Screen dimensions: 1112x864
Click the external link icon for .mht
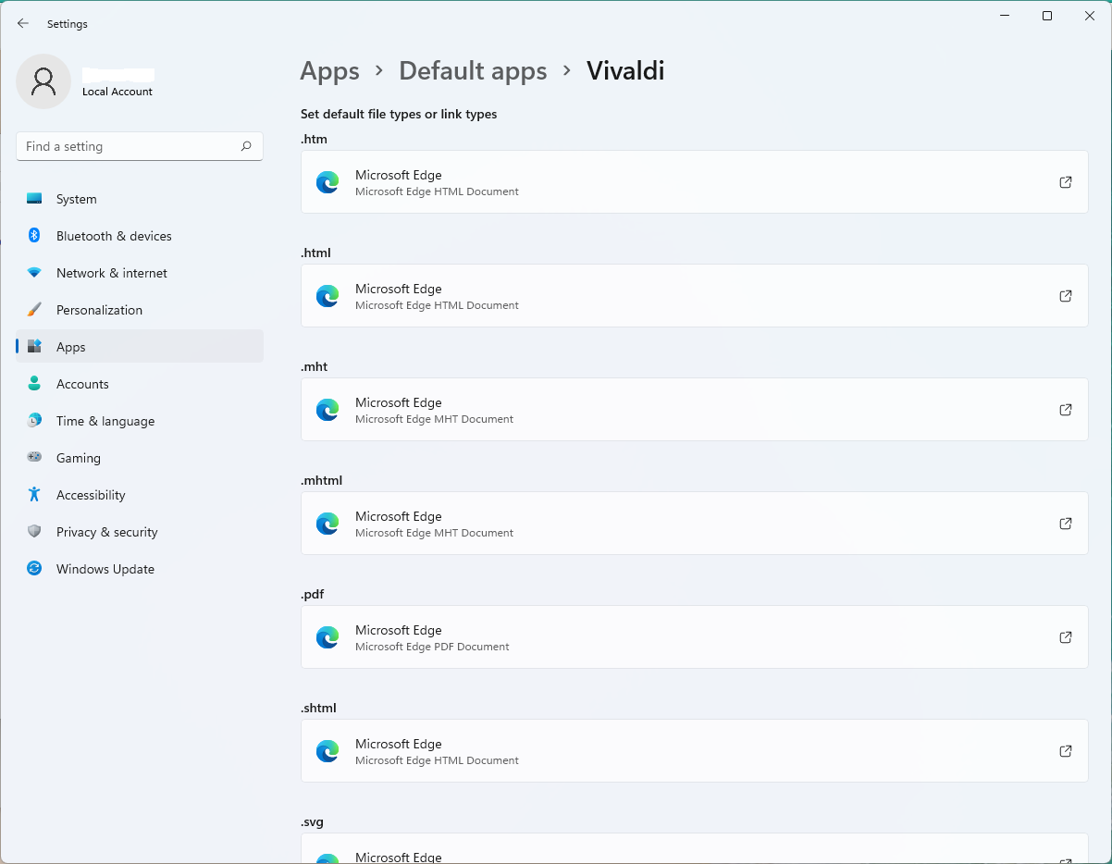point(1066,410)
